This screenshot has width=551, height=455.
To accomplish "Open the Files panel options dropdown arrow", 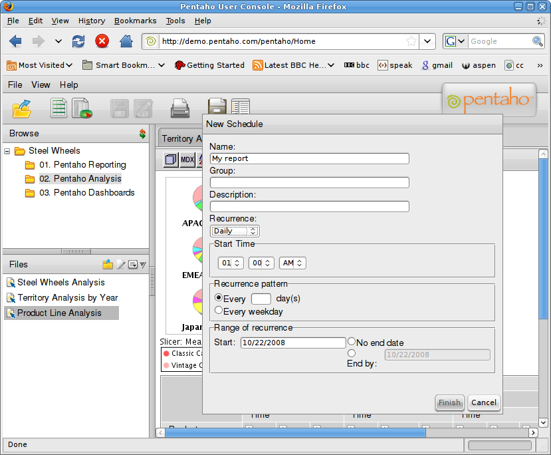I will tap(143, 265).
